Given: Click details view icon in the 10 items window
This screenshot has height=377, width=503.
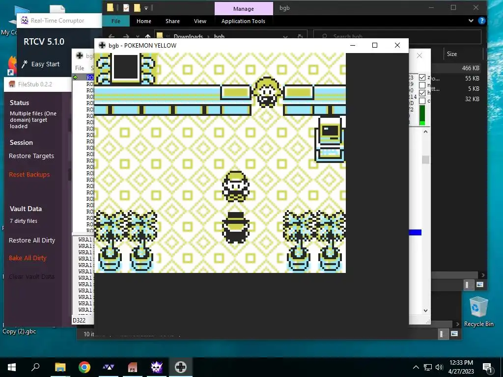Looking at the screenshot, I should [442, 334].
